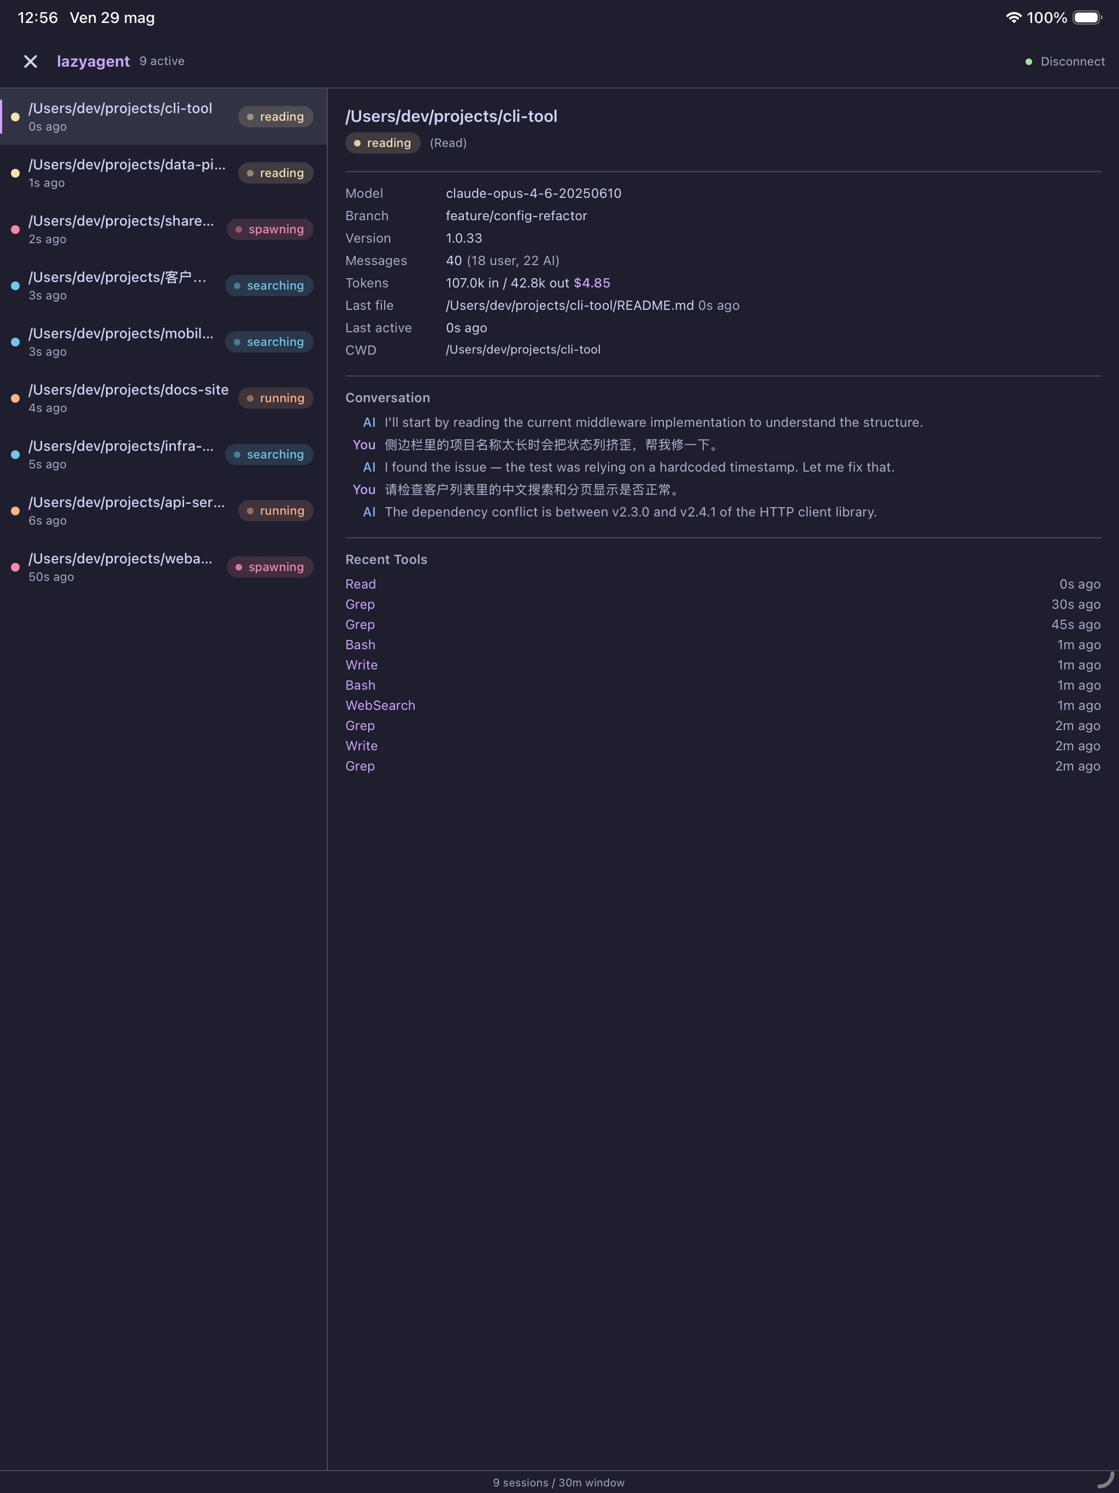Click the CWD path value

click(x=523, y=350)
